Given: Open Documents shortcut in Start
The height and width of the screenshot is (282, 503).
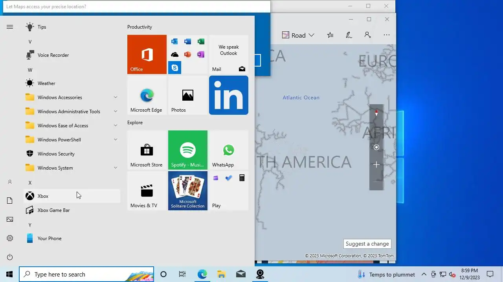Looking at the screenshot, I should [x=10, y=201].
